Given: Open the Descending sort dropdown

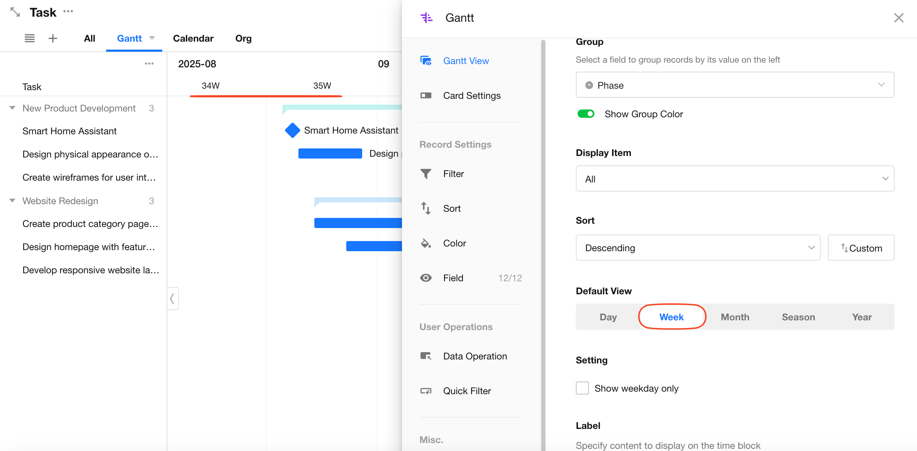Looking at the screenshot, I should 698,248.
